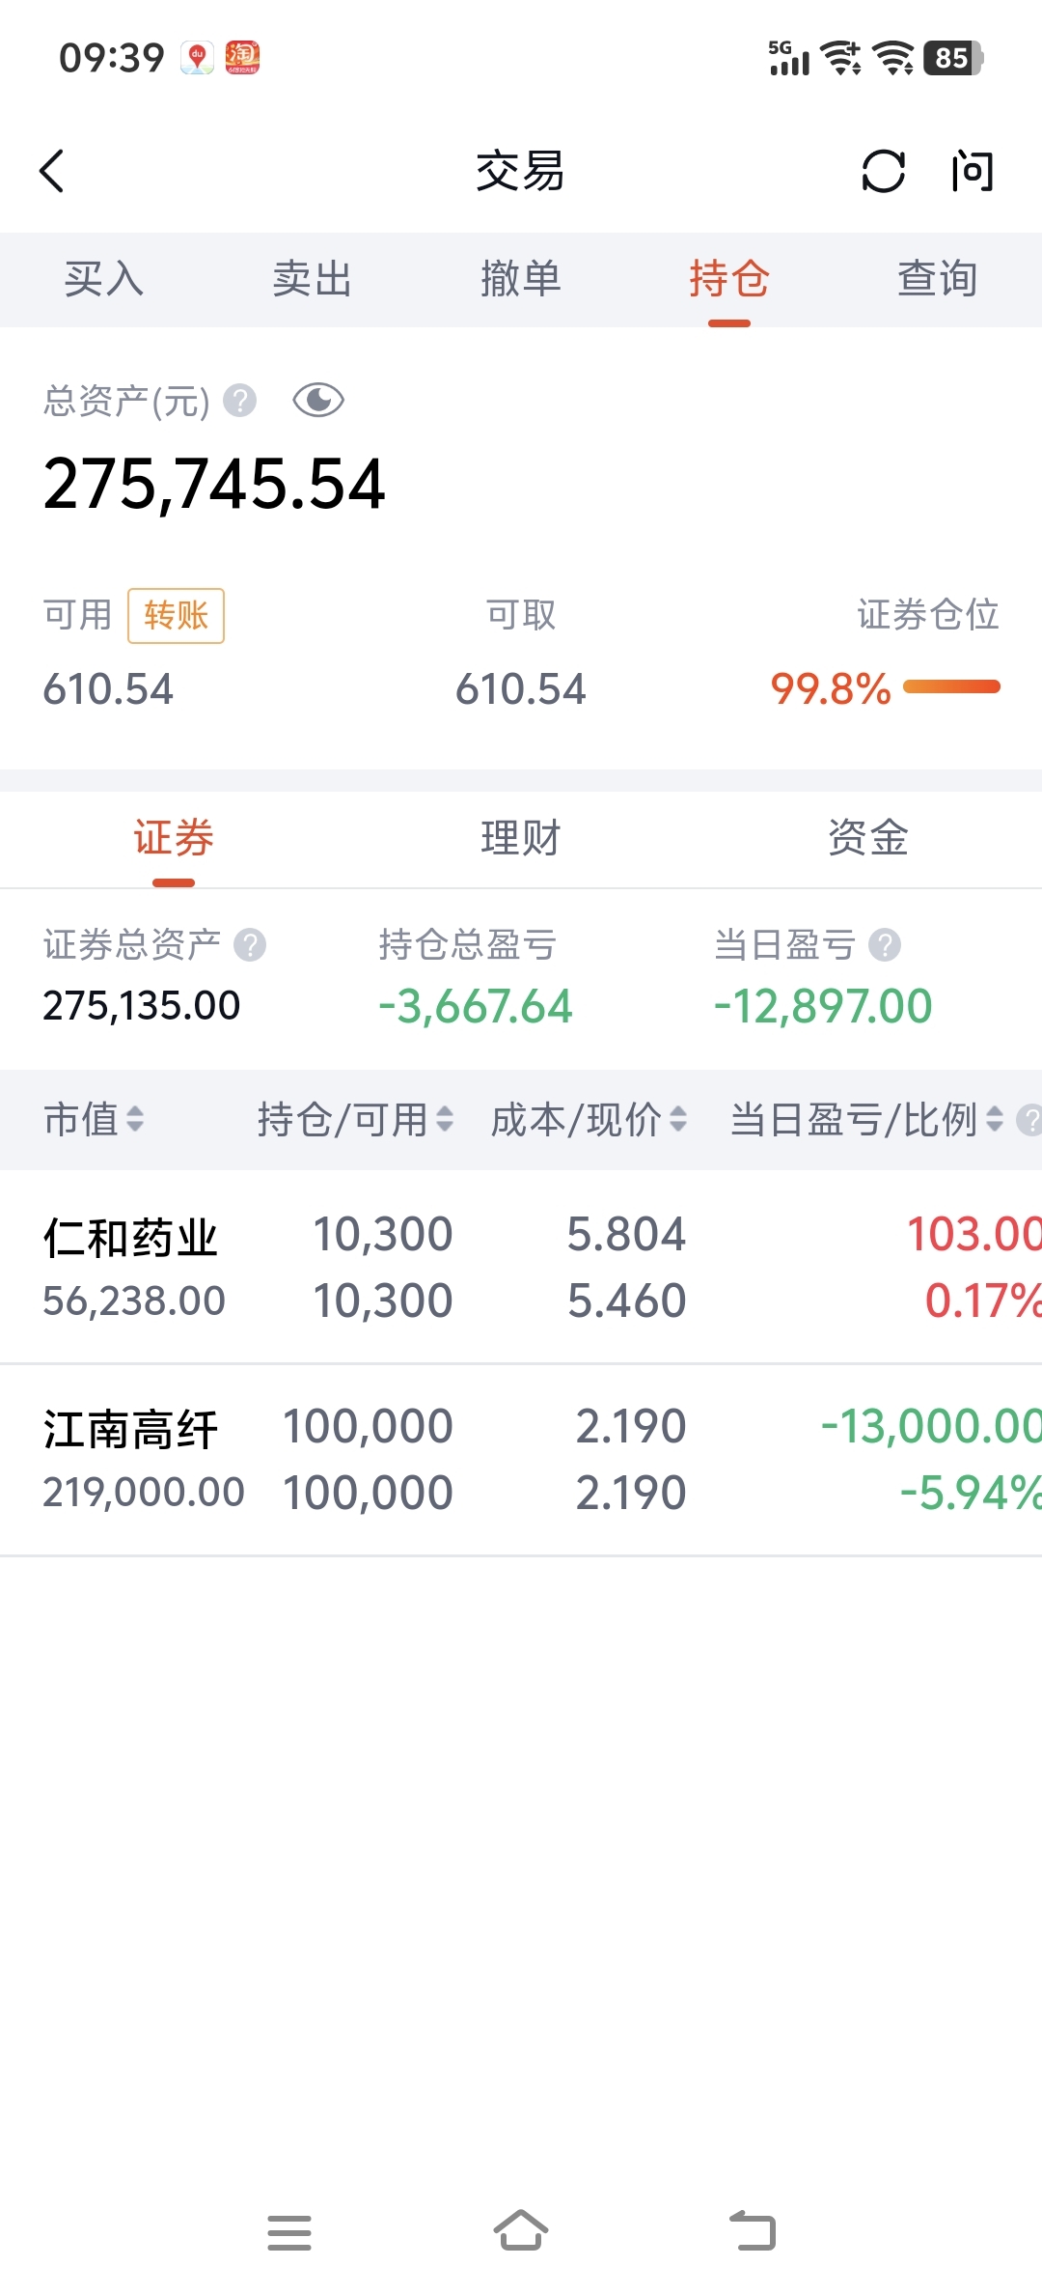Viewport: 1042px width, 2294px height.
Task: Open the 问 help icon
Action: (x=972, y=172)
